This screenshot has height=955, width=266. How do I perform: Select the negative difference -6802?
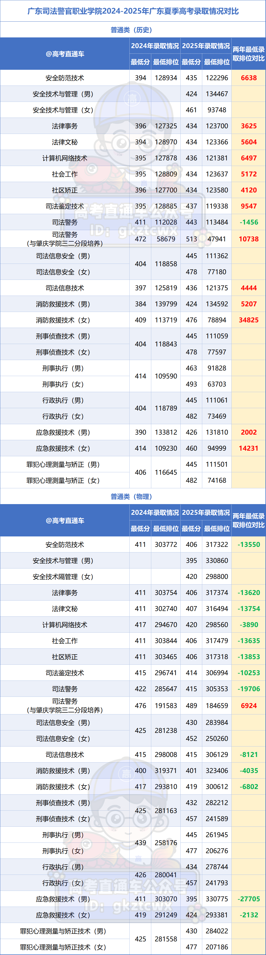249,787
